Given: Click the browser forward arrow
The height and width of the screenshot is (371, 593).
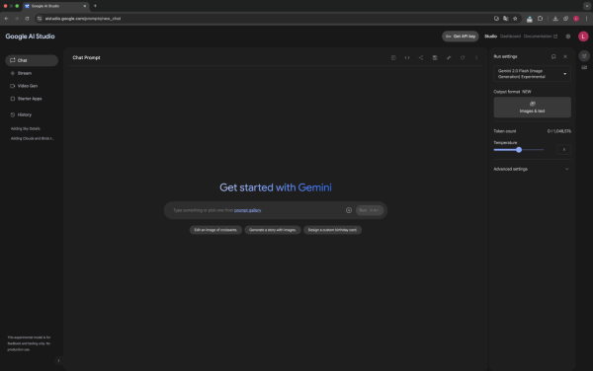Looking at the screenshot, I should pos(17,19).
